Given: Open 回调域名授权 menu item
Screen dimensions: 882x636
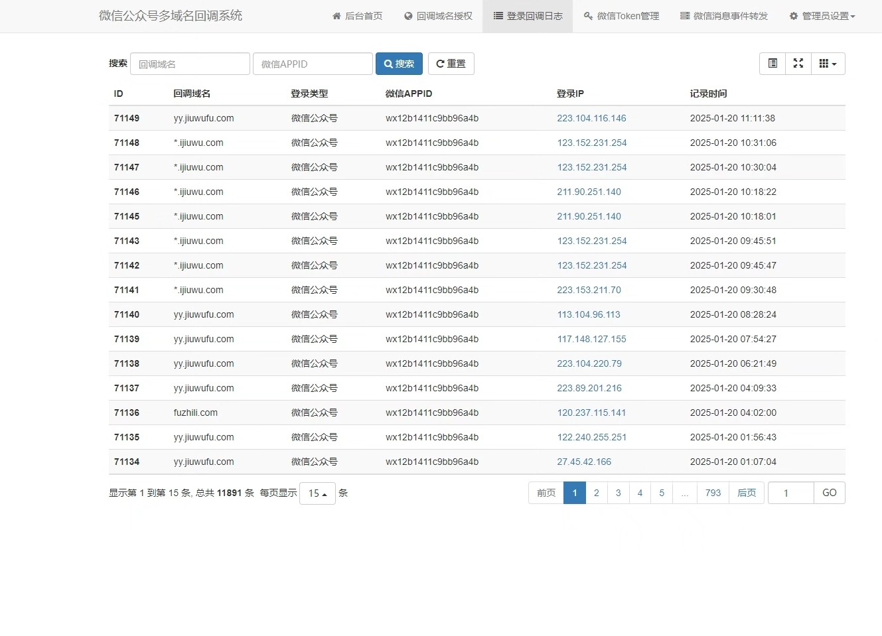Looking at the screenshot, I should click(x=438, y=16).
